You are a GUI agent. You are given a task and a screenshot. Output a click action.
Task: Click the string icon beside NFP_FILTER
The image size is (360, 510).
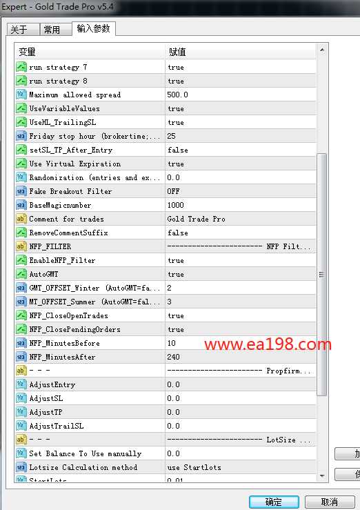coord(21,246)
